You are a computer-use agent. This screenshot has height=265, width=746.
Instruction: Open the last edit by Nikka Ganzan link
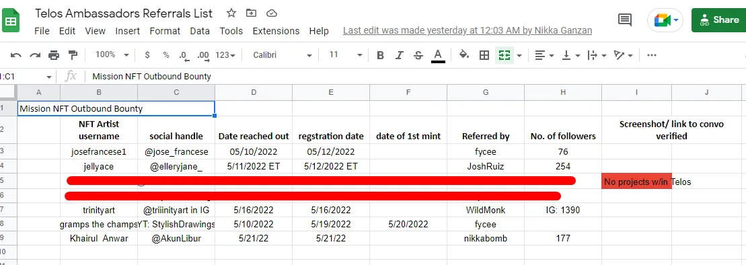pyautogui.click(x=468, y=30)
